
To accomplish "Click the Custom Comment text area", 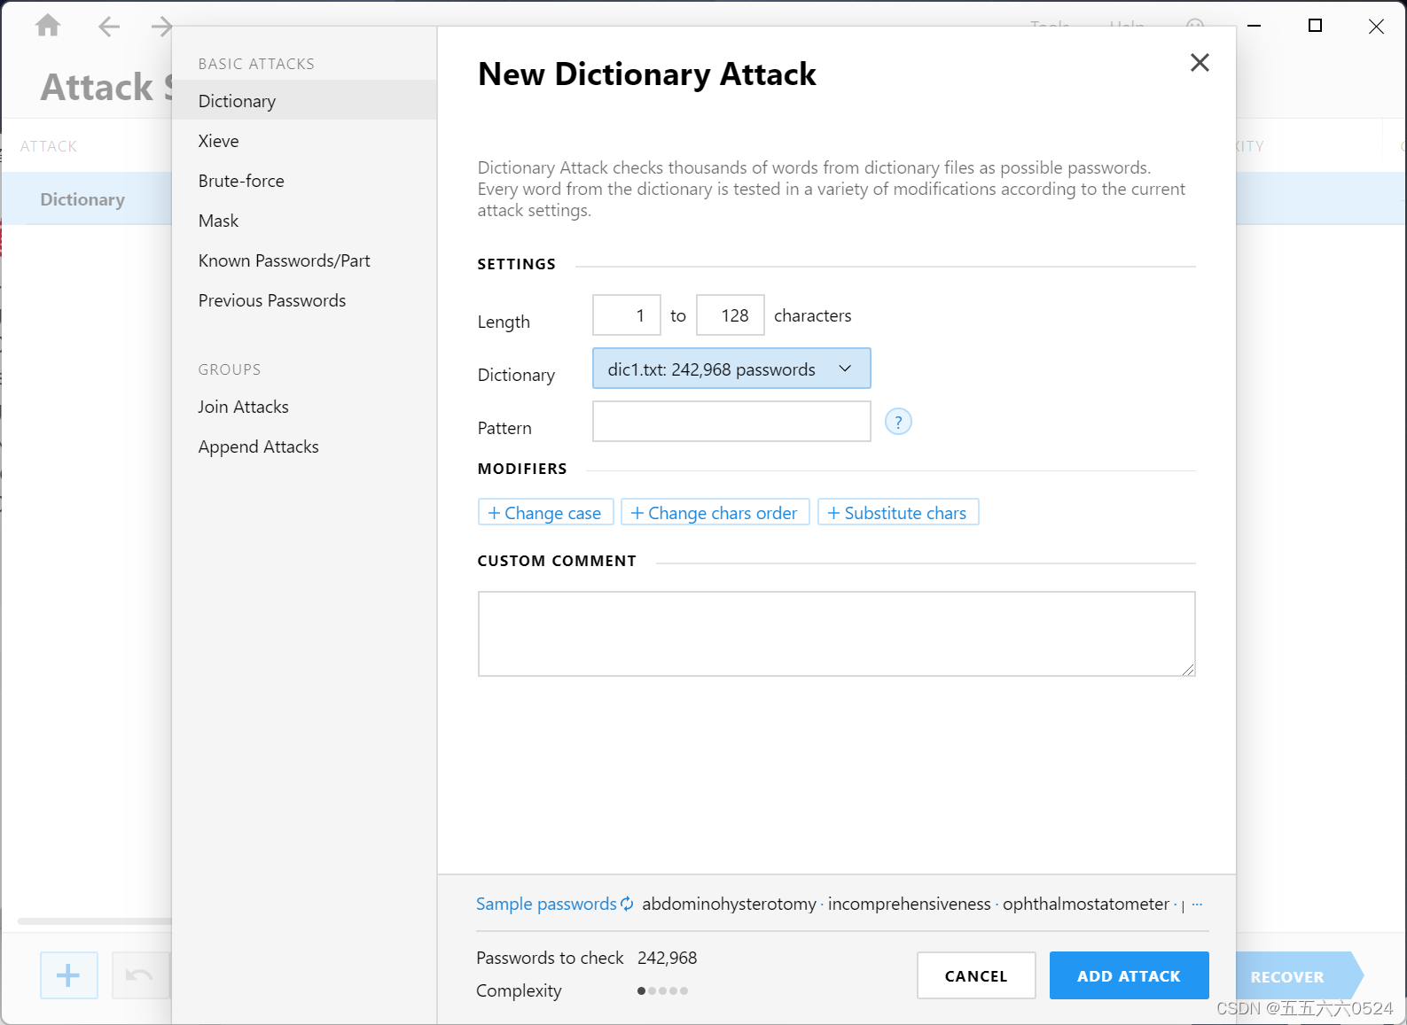I will click(837, 634).
